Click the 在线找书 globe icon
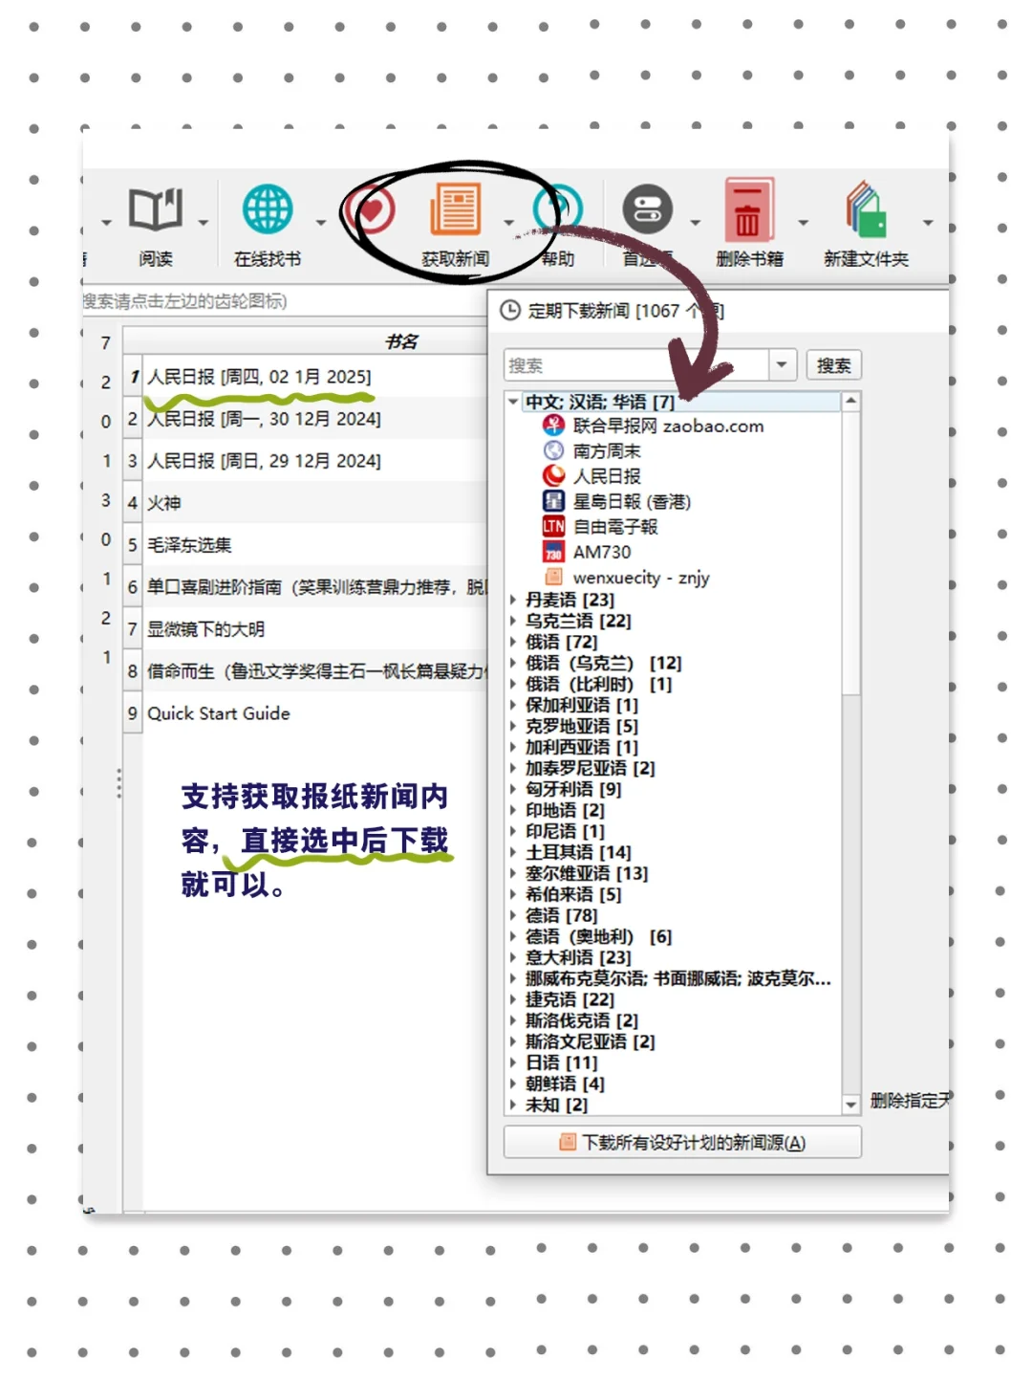 268,209
